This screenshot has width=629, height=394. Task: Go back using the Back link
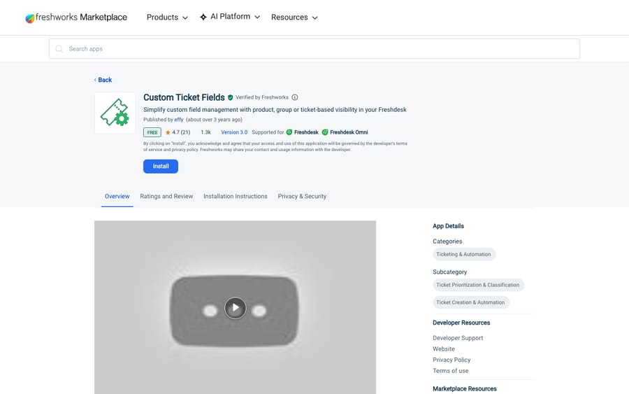click(x=103, y=80)
